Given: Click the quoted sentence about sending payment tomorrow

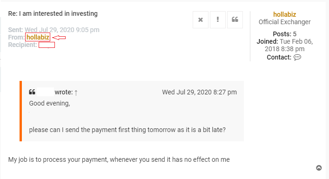Looking at the screenshot, I should click(x=128, y=130).
